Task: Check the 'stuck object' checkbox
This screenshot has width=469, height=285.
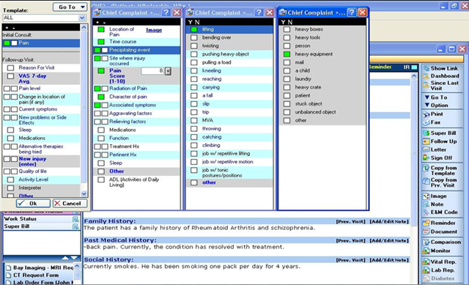Action: pos(287,104)
